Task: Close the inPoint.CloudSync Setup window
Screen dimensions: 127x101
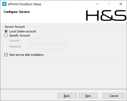Action: [x=121, y=4]
